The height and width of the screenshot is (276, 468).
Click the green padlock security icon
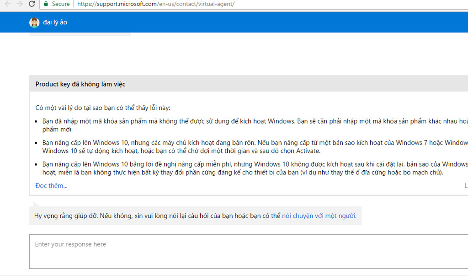[46, 4]
